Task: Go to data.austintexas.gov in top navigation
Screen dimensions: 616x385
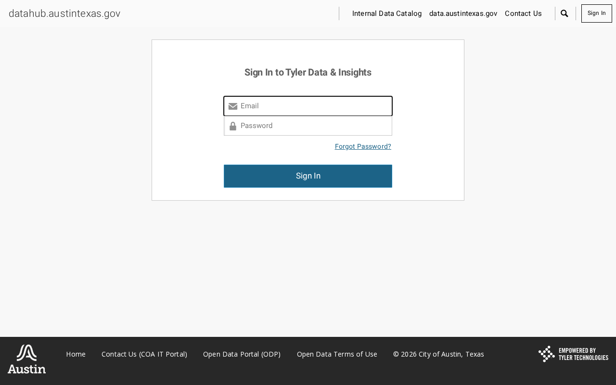Action: tap(463, 13)
